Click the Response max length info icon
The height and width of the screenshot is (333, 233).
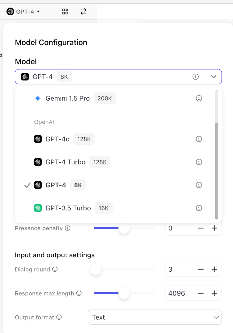(x=79, y=293)
